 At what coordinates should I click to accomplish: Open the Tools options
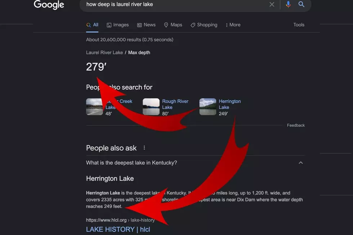pos(299,25)
